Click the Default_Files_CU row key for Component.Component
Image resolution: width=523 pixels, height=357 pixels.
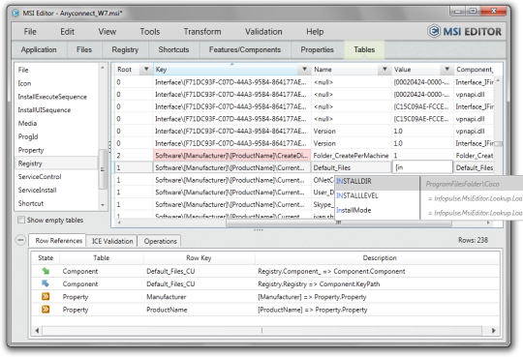170,271
